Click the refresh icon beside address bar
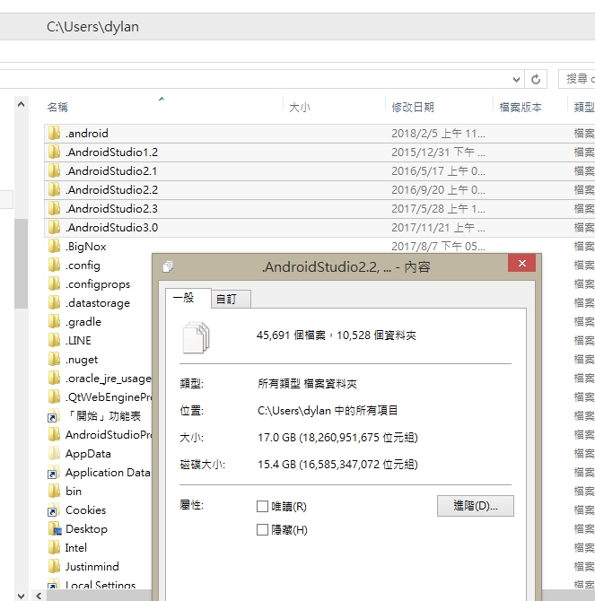595x601 pixels. 536,79
